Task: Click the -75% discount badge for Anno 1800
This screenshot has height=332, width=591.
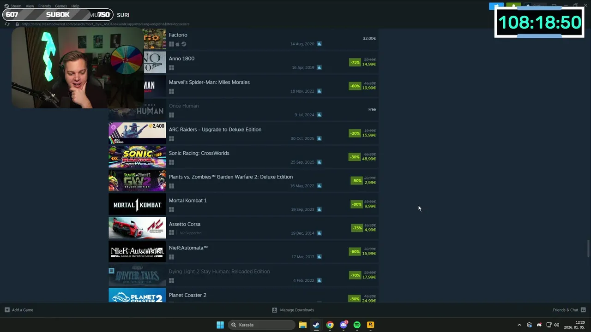Action: pos(355,62)
